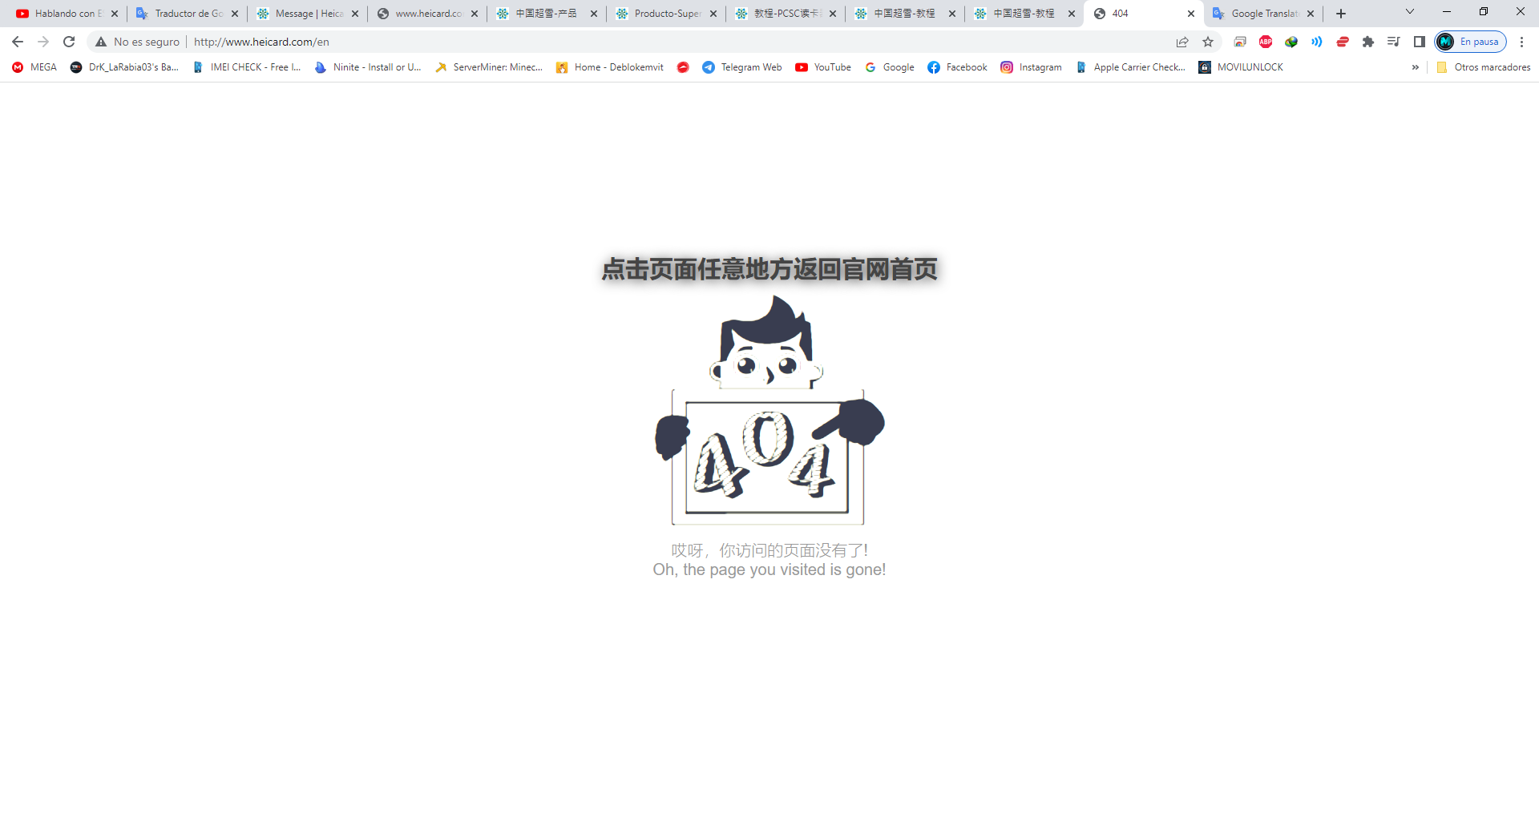Open YouTube bookmark

823,67
